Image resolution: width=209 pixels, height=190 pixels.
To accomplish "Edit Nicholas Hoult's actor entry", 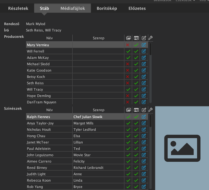I will click(144, 130).
